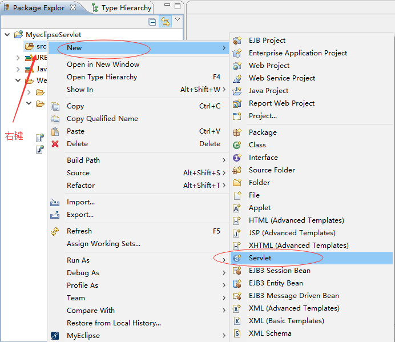This screenshot has width=395, height=342.
Task: Click the Java Project icon
Action: [x=237, y=91]
